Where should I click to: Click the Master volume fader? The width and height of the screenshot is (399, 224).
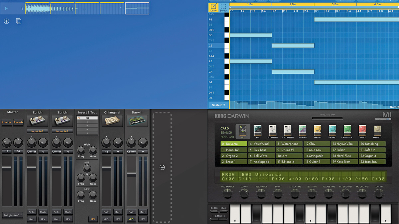(7, 167)
